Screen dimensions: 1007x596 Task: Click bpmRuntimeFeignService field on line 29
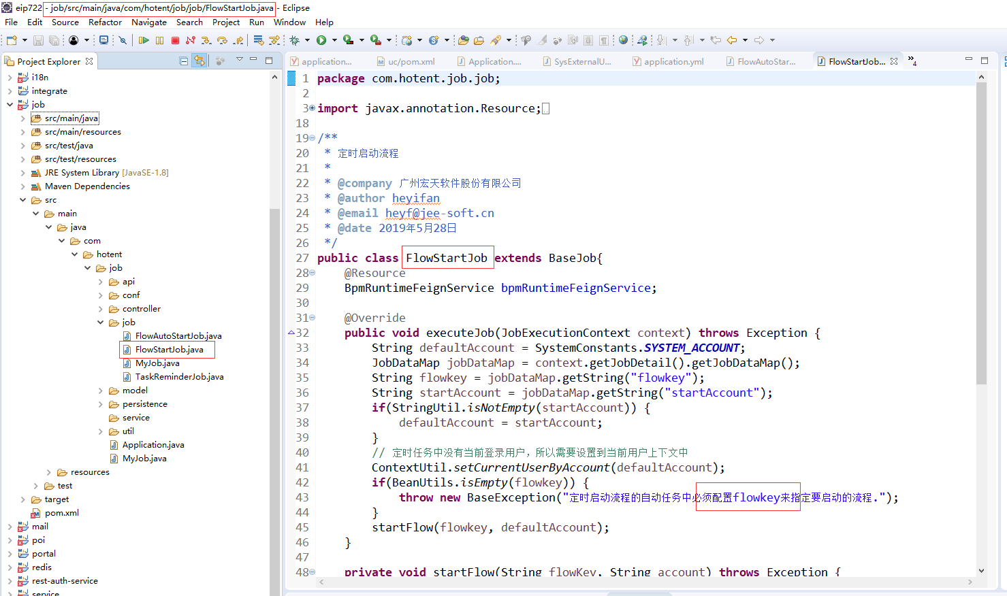pyautogui.click(x=575, y=288)
